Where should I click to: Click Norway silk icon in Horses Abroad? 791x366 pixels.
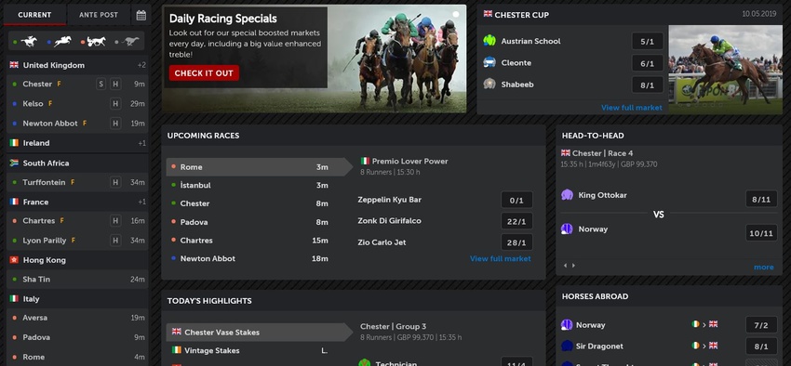567,325
